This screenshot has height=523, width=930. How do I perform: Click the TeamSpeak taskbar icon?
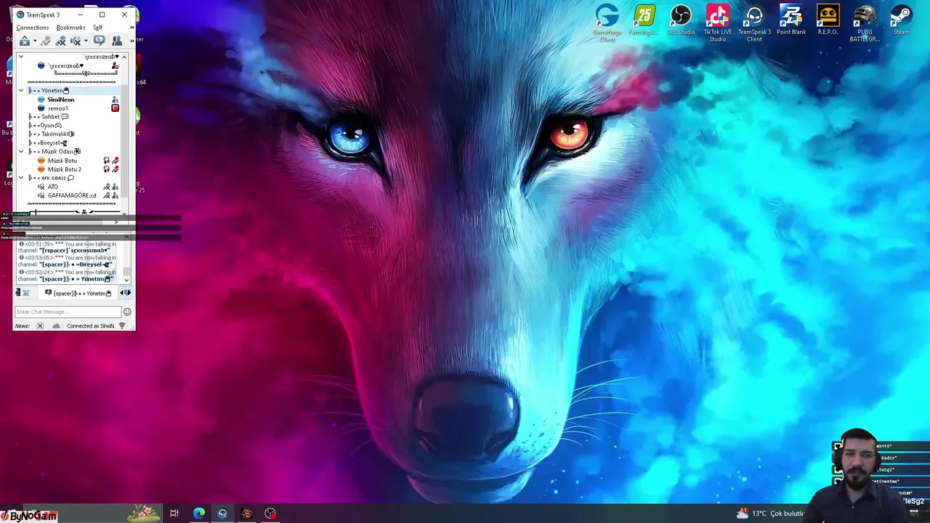click(x=222, y=514)
